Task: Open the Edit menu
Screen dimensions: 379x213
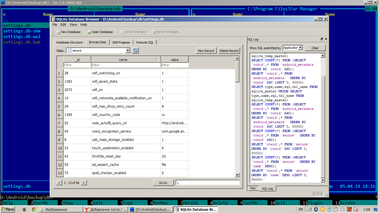Action: pyautogui.click(x=63, y=25)
